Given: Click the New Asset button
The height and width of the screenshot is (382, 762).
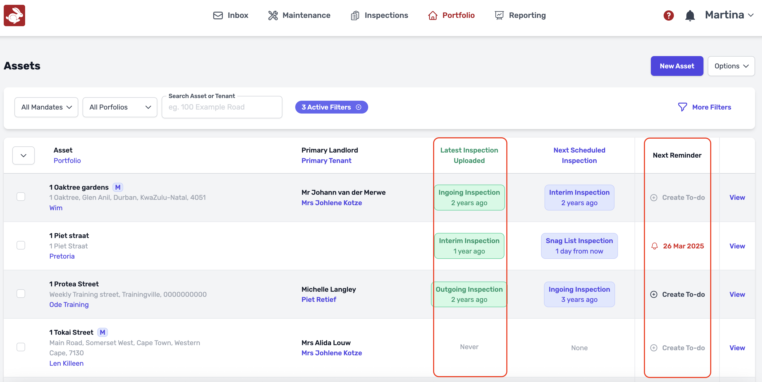Looking at the screenshot, I should (x=677, y=66).
